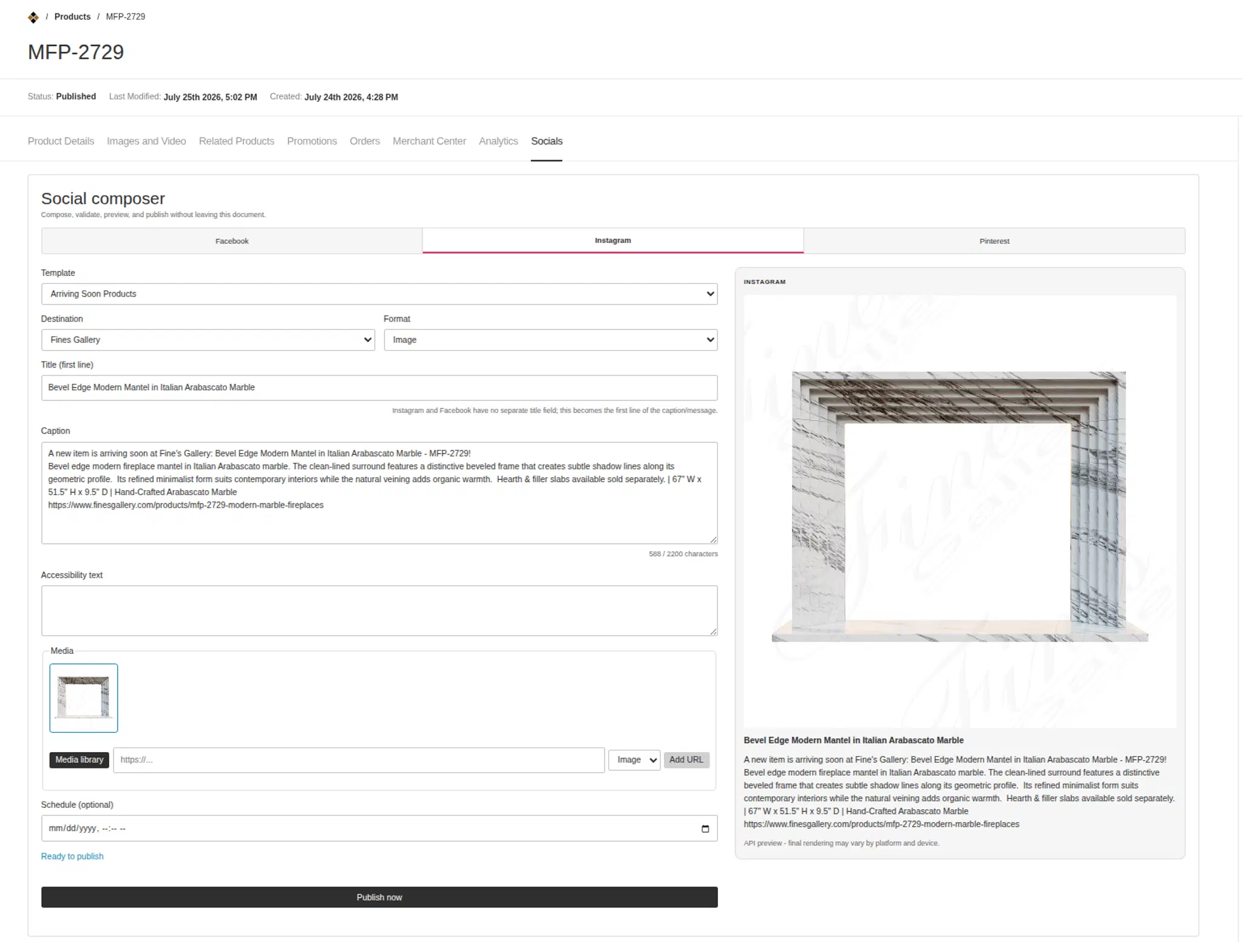Open the Destination dropdown showing Fines Gallery
1243x942 pixels.
208,340
